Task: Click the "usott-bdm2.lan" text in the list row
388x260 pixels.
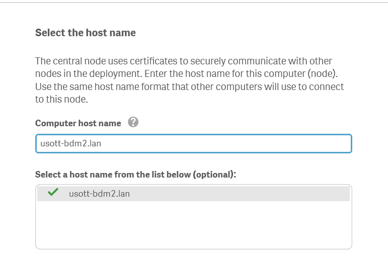Action: (99, 194)
